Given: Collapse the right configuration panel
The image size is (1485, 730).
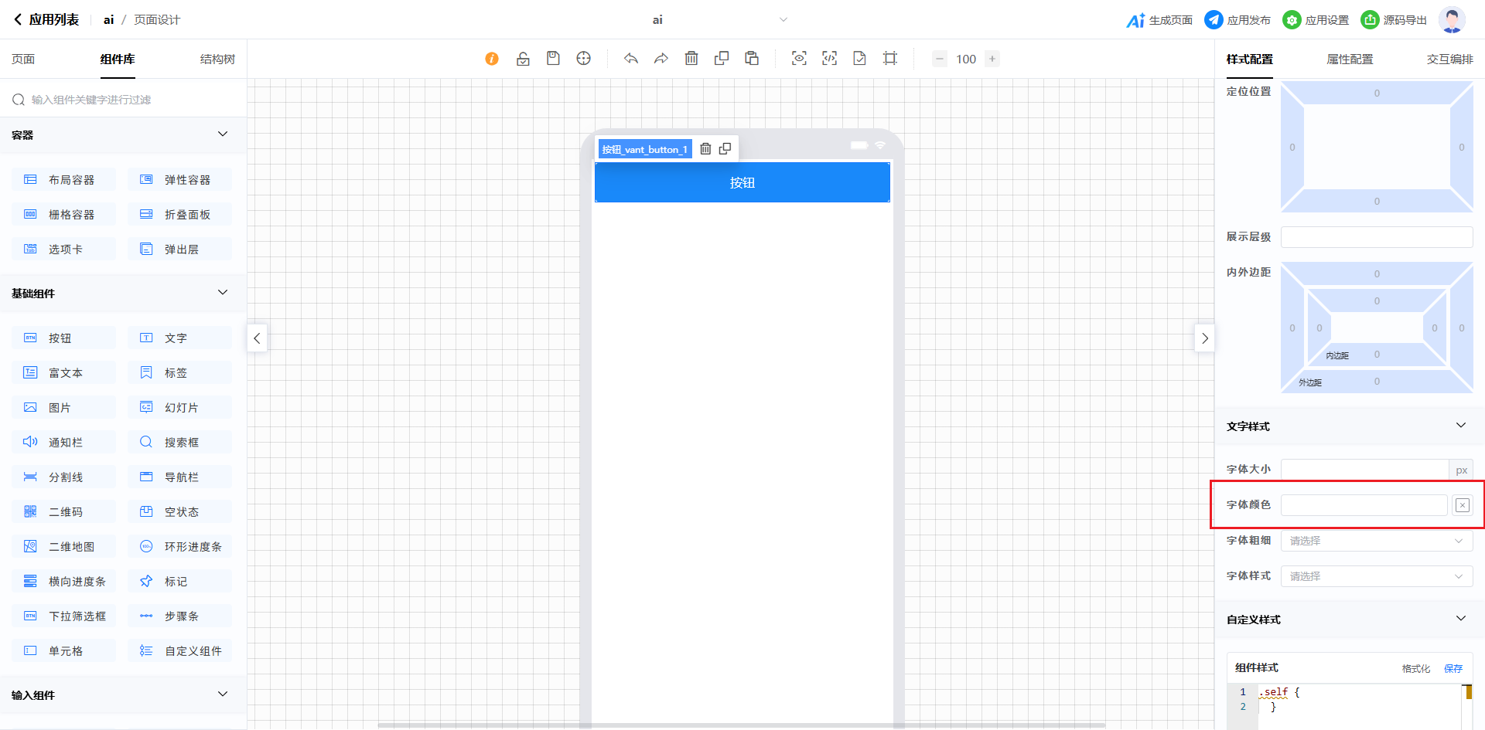Looking at the screenshot, I should 1204,338.
